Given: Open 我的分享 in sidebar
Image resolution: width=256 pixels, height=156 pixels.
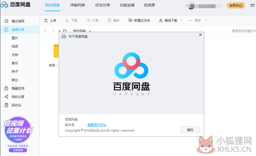Looking at the screenshot, I should pyautogui.click(x=18, y=97).
